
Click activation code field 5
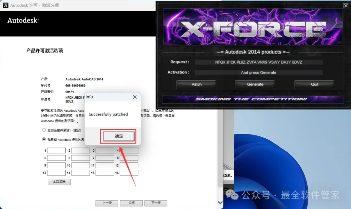click(x=57, y=158)
